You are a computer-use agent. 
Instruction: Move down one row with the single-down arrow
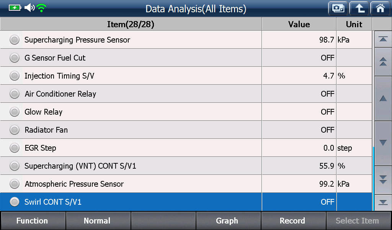(383, 143)
